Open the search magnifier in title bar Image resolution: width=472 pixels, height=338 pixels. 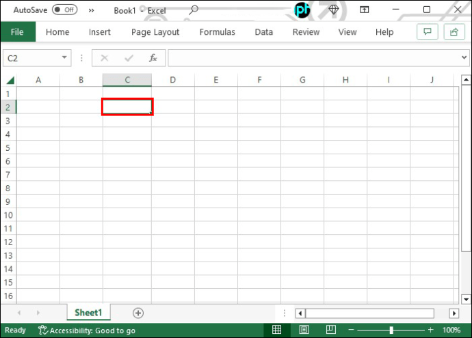pos(194,10)
